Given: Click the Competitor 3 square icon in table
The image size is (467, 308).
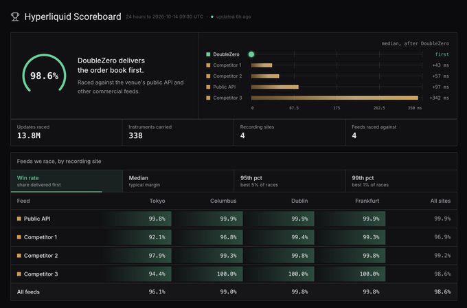Looking at the screenshot, I should tap(19, 274).
